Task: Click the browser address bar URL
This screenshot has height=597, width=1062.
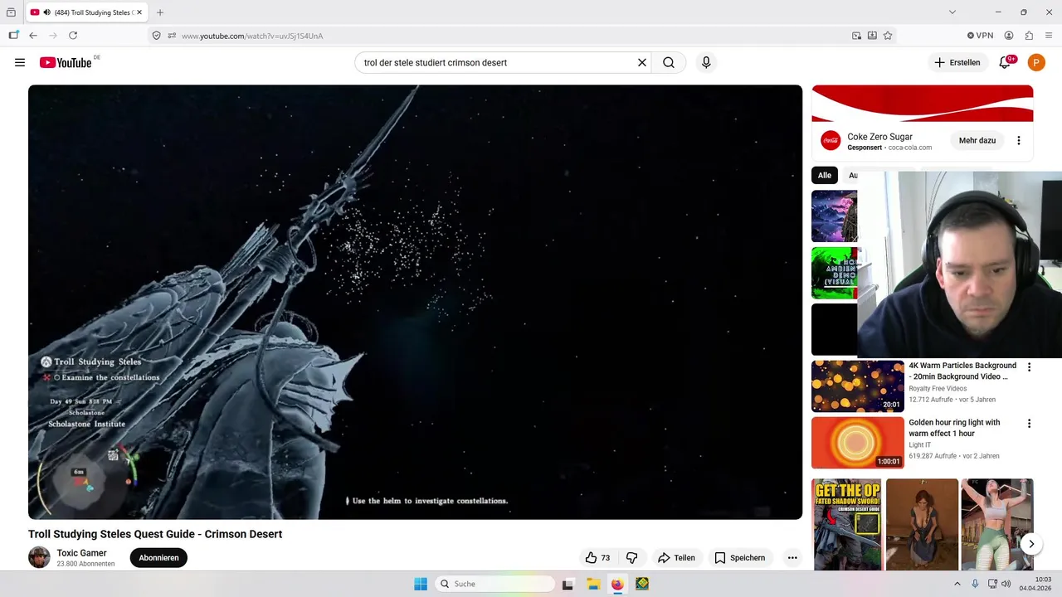Action: pyautogui.click(x=252, y=36)
